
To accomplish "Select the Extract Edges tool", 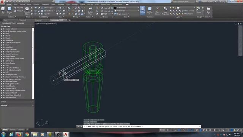I will coord(47,8).
